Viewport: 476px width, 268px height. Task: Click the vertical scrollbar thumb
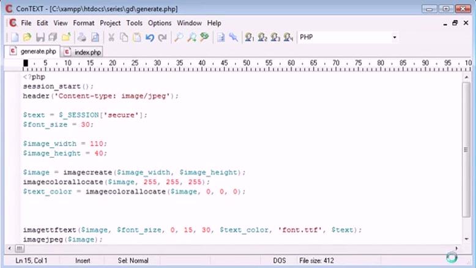pos(466,150)
